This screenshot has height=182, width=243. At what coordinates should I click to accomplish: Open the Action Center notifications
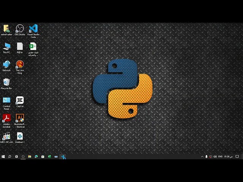tap(237, 157)
